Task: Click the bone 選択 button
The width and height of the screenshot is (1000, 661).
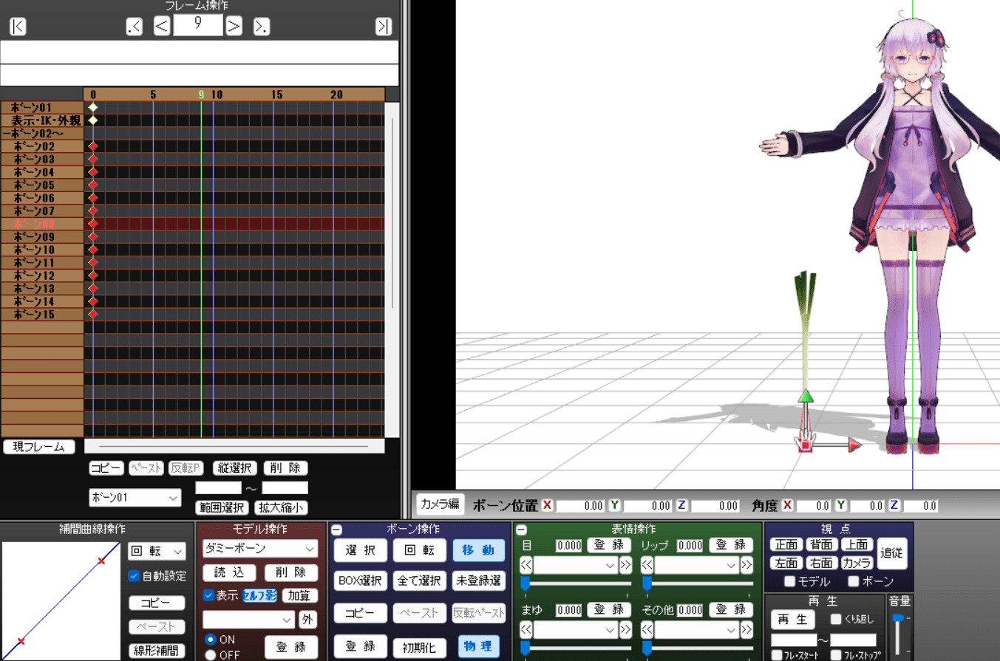Action: tap(360, 550)
